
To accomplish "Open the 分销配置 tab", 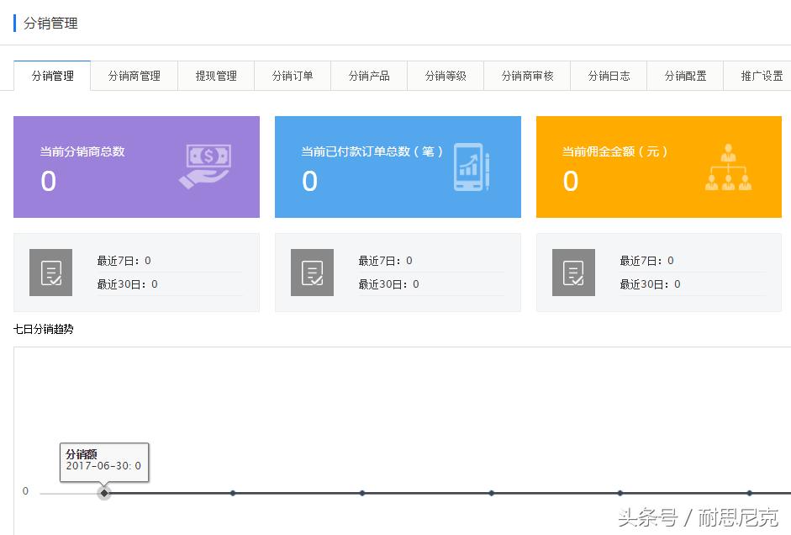I will click(x=684, y=75).
